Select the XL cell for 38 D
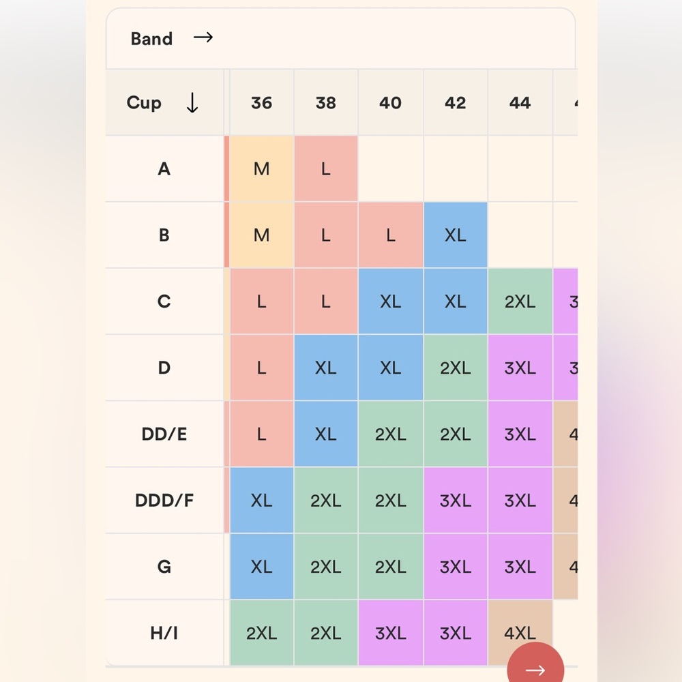Viewport: 682px width, 682px height. pos(326,368)
